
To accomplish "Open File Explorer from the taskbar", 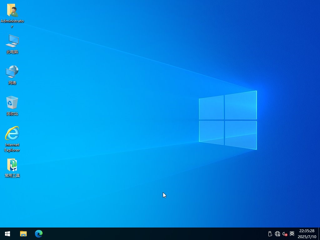I will pyautogui.click(x=23, y=233).
